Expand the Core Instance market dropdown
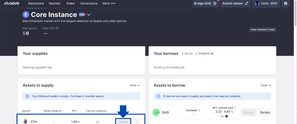Image resolution: width=297 pixels, height=124 pixels. [89, 15]
